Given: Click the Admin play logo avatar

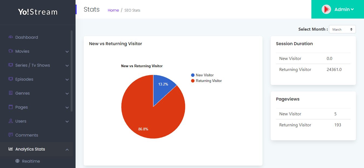Looking at the screenshot, I should tap(326, 9).
